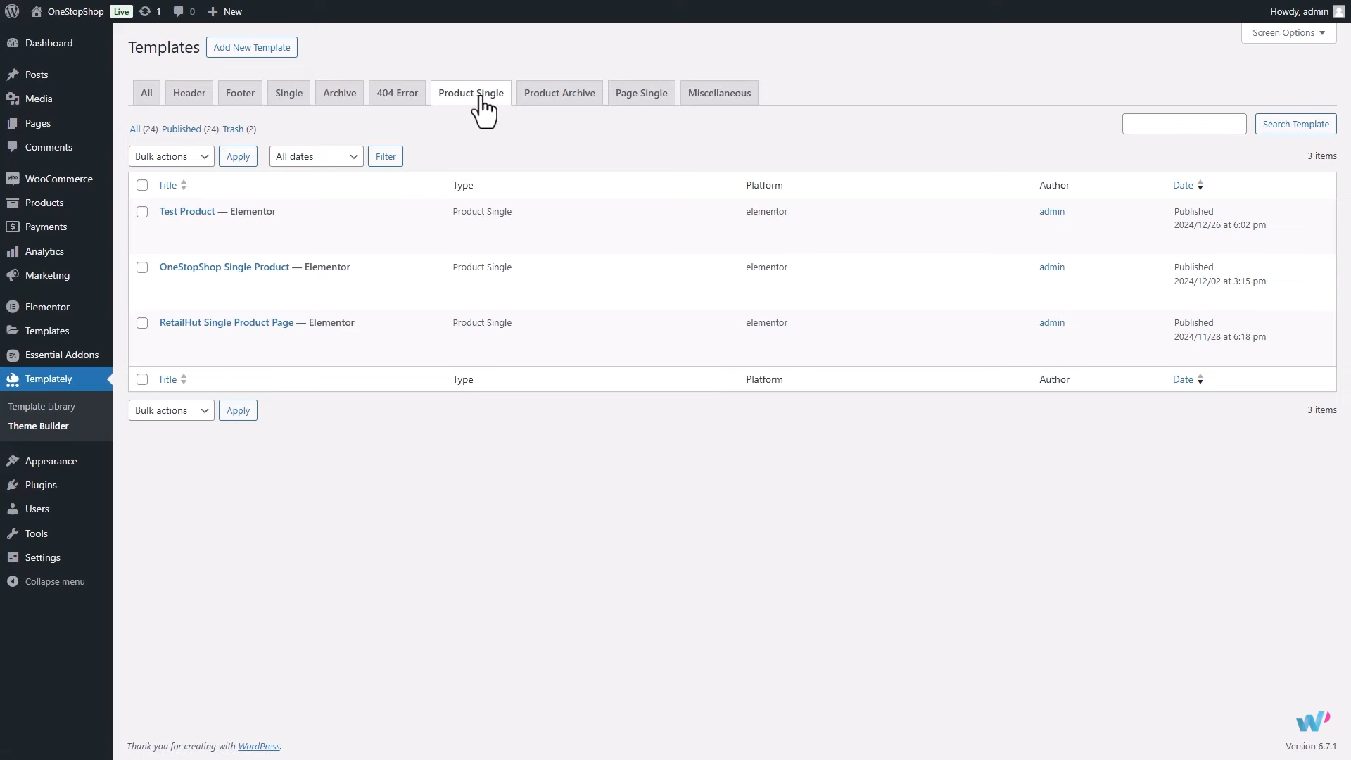Check the select-all checkbox in the table header
Screen dimensions: 1351x760
pos(141,184)
